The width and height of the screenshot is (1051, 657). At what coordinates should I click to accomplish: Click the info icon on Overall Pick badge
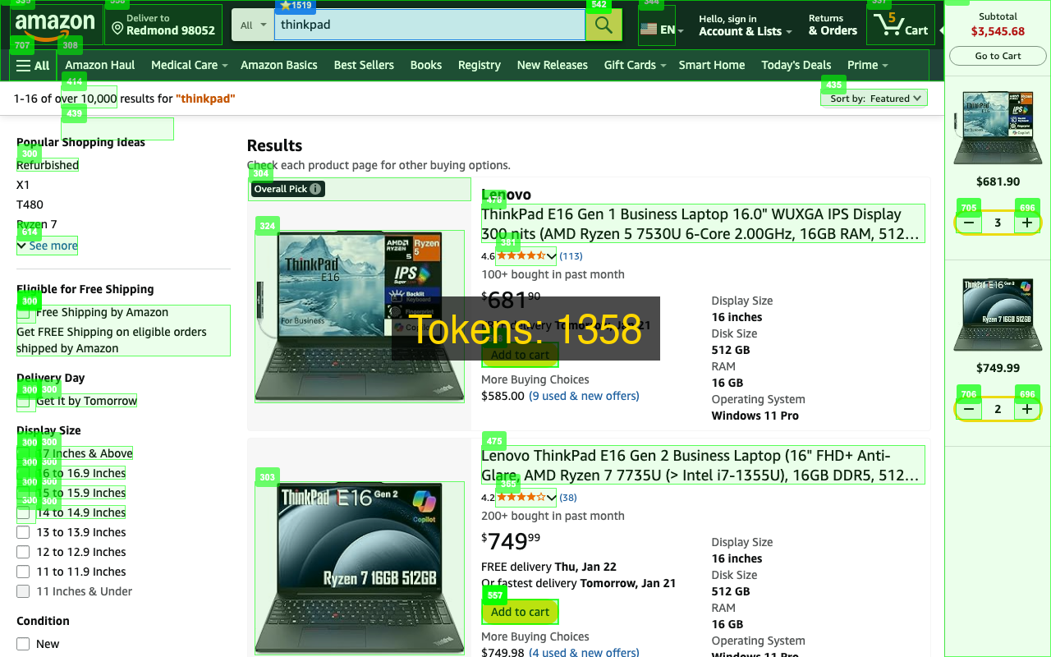pos(315,189)
